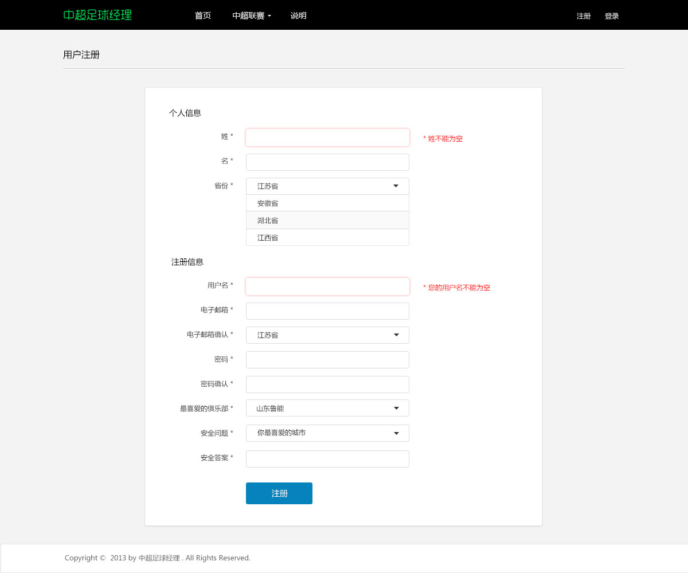Expand the 最喜爱的俱乐部 dropdown showing 山东鲁能
Viewport: 688px width, 573px height.
click(x=327, y=408)
